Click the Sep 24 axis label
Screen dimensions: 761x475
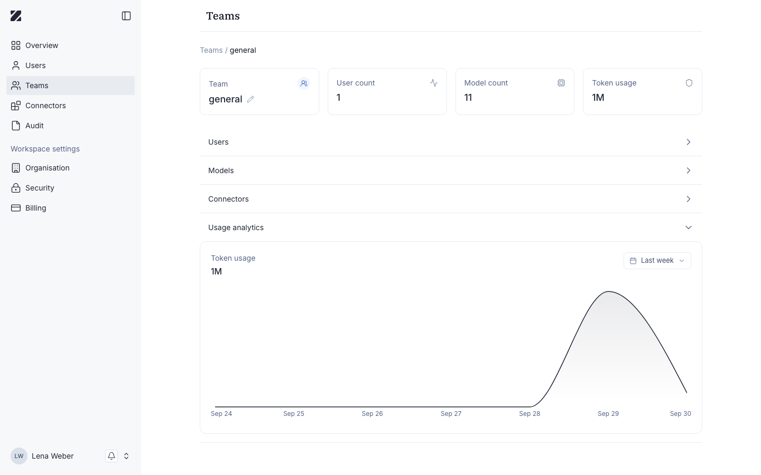pyautogui.click(x=221, y=414)
